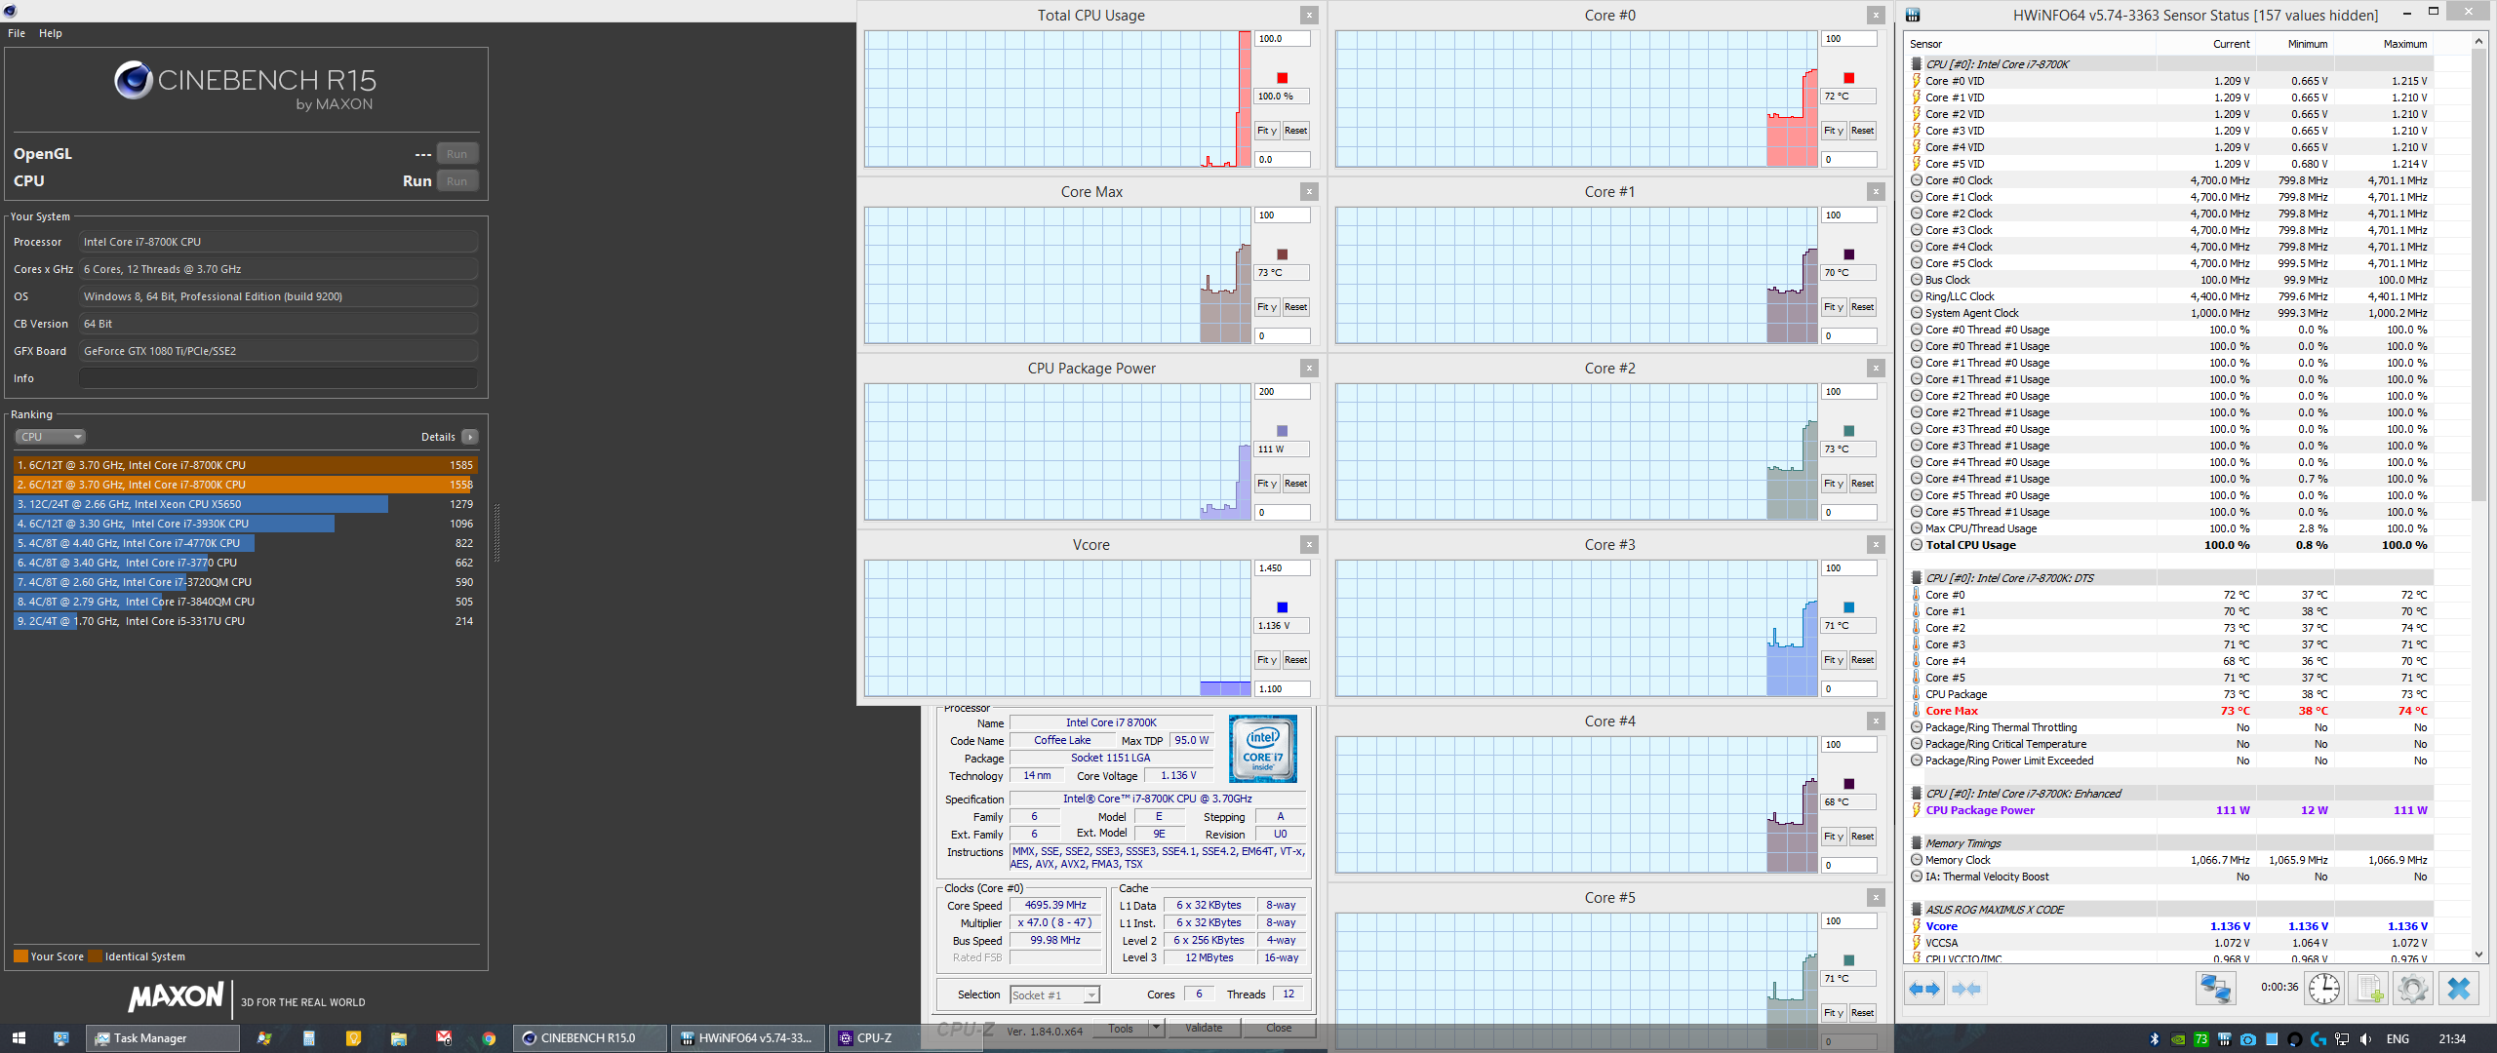Start logging with the sheet plus icon
Screen dimensions: 2497x1053
tap(2369, 989)
